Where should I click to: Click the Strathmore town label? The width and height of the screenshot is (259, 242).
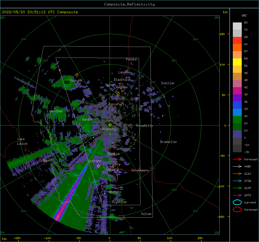click(140, 170)
